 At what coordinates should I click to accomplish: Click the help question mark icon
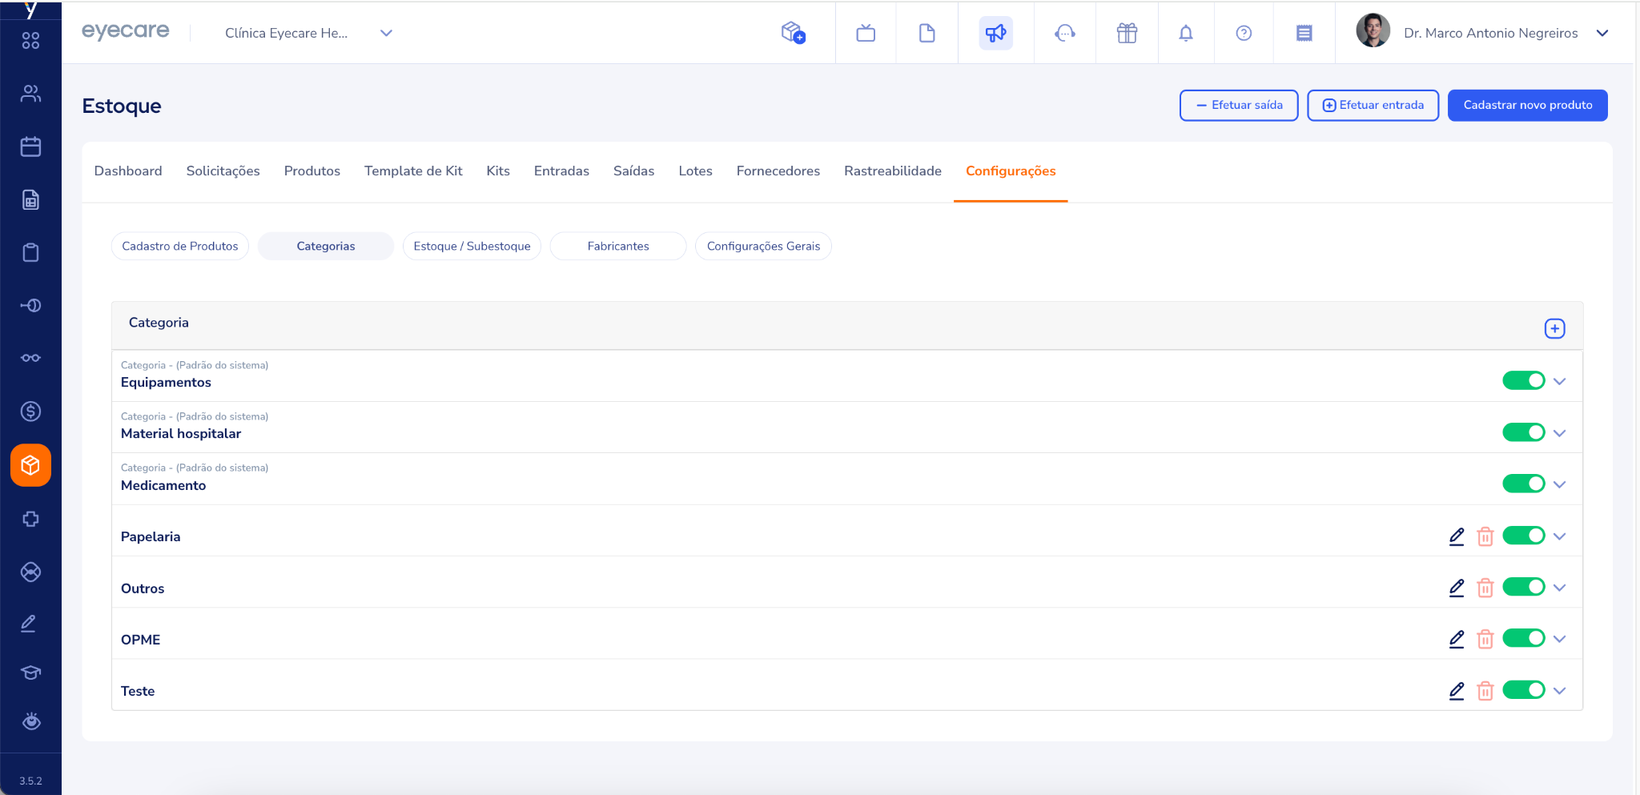1244,33
